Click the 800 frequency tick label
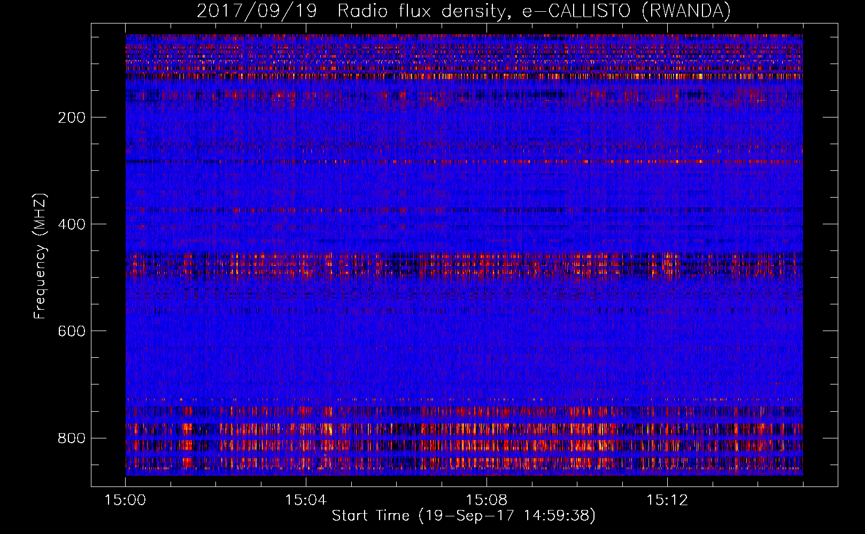865x534 pixels. (x=72, y=438)
